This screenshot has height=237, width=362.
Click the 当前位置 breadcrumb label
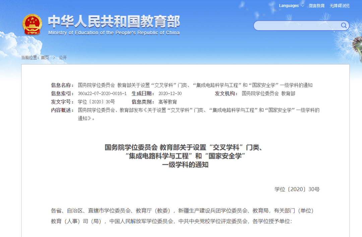click(x=30, y=58)
